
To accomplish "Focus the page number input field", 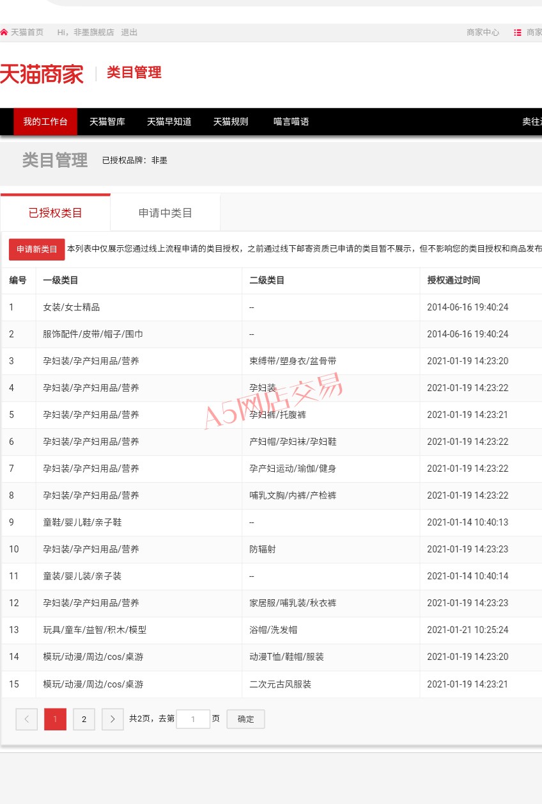I will [x=193, y=719].
